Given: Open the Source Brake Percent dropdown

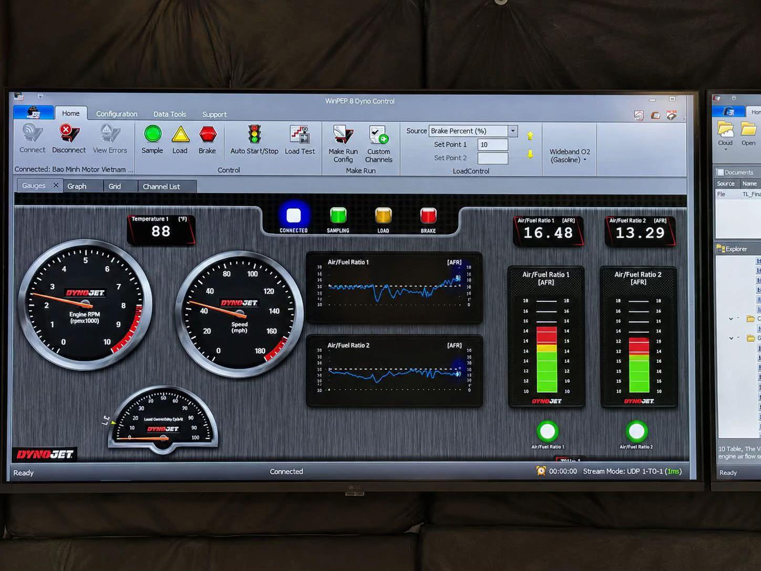Looking at the screenshot, I should pos(512,131).
